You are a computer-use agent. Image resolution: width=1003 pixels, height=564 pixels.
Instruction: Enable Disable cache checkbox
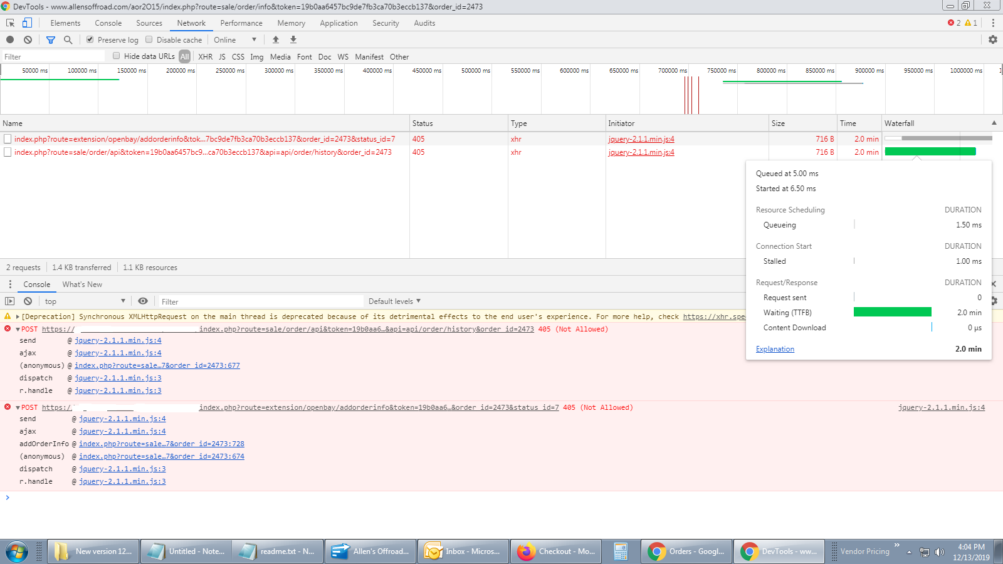click(x=149, y=39)
